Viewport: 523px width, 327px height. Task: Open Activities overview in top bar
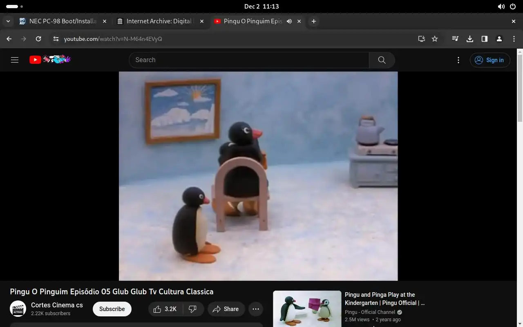pos(14,7)
